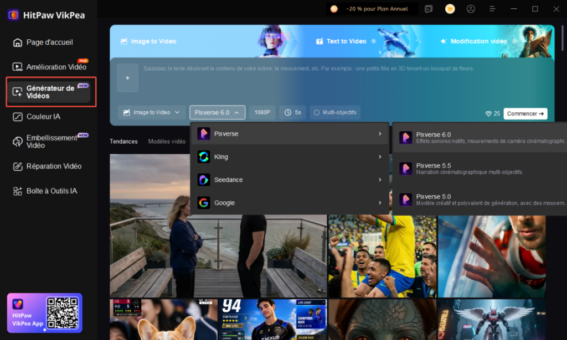Click the Boîte à Outils grid icon

(x=17, y=191)
